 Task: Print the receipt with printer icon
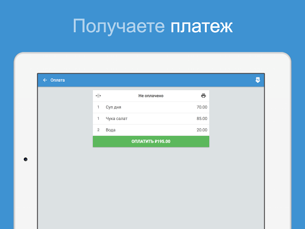click(x=203, y=96)
